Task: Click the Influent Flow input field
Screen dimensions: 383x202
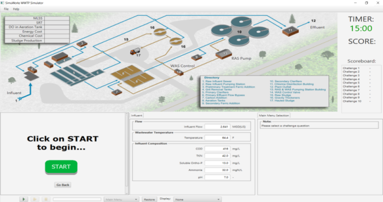Action: 217,126
